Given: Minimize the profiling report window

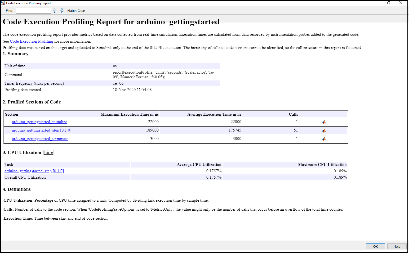Looking at the screenshot, I should [x=377, y=3].
